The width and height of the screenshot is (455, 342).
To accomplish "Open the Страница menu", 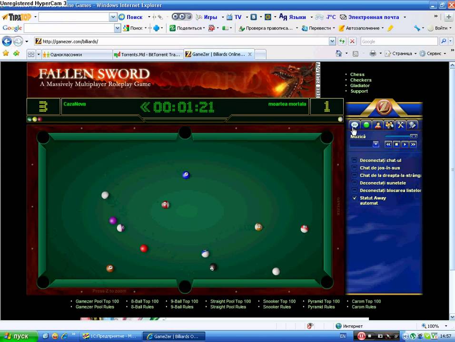I will tap(401, 53).
